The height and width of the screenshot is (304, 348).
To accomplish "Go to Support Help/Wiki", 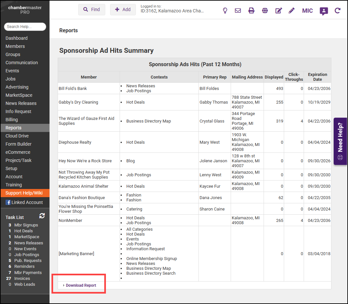I will pyautogui.click(x=24, y=193).
